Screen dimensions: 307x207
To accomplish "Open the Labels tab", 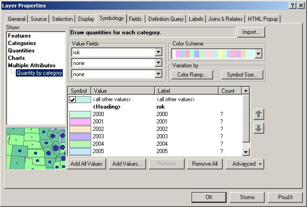I will 196,19.
